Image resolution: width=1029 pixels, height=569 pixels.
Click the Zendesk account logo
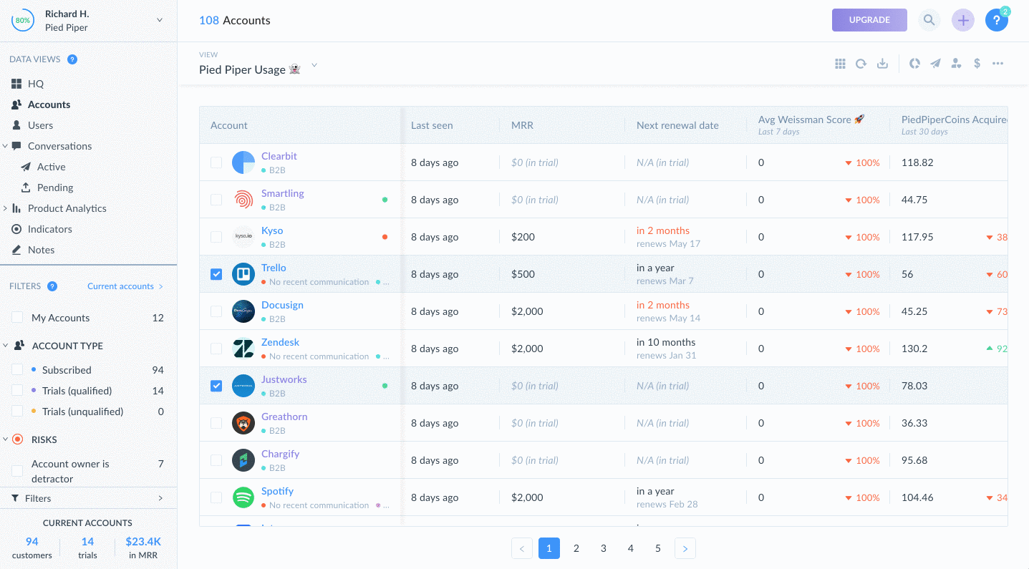[243, 349]
